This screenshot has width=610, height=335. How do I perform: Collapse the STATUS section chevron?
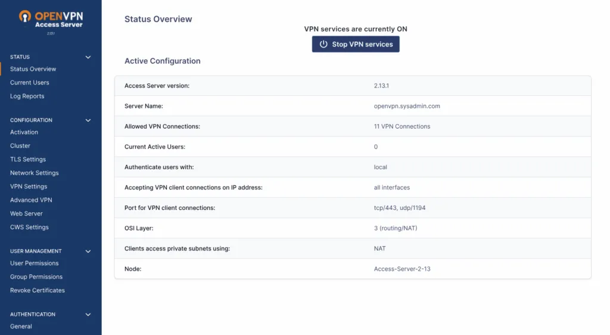88,57
